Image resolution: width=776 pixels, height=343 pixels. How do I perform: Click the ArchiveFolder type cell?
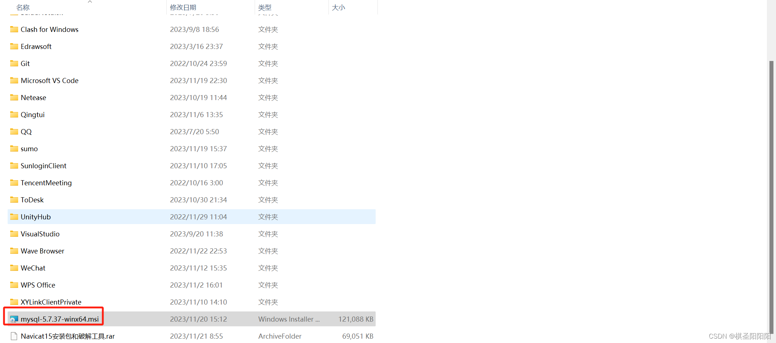coord(280,336)
